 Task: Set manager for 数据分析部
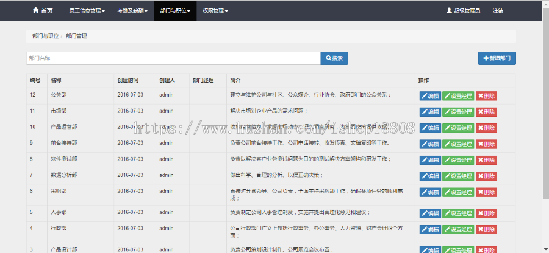point(458,176)
